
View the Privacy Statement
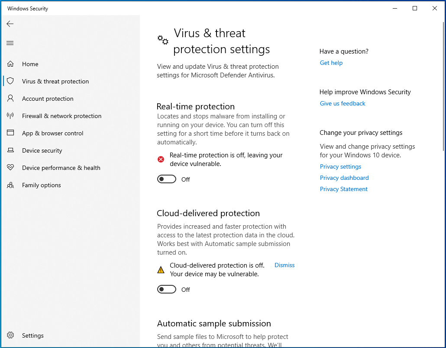343,189
